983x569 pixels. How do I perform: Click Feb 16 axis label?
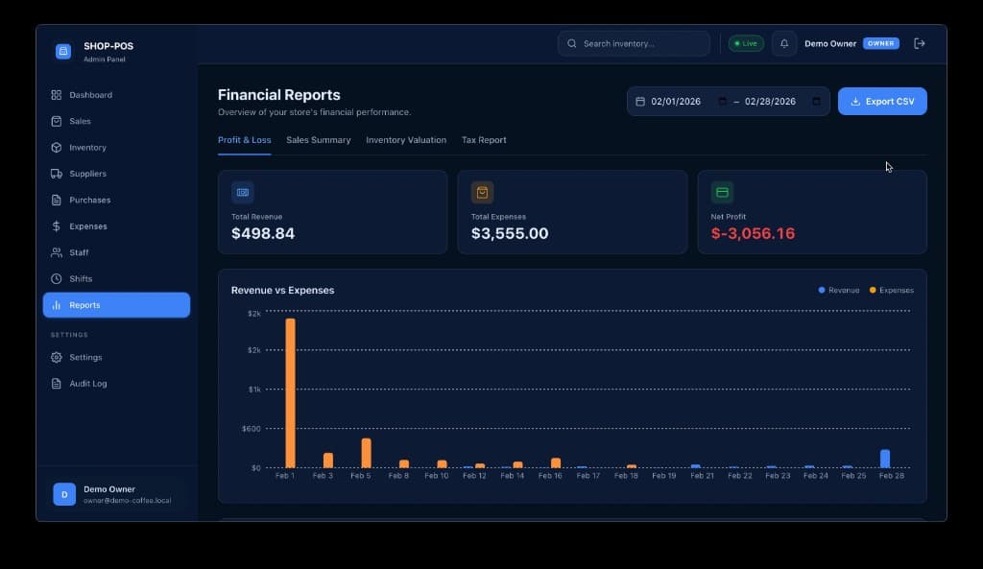pos(550,476)
